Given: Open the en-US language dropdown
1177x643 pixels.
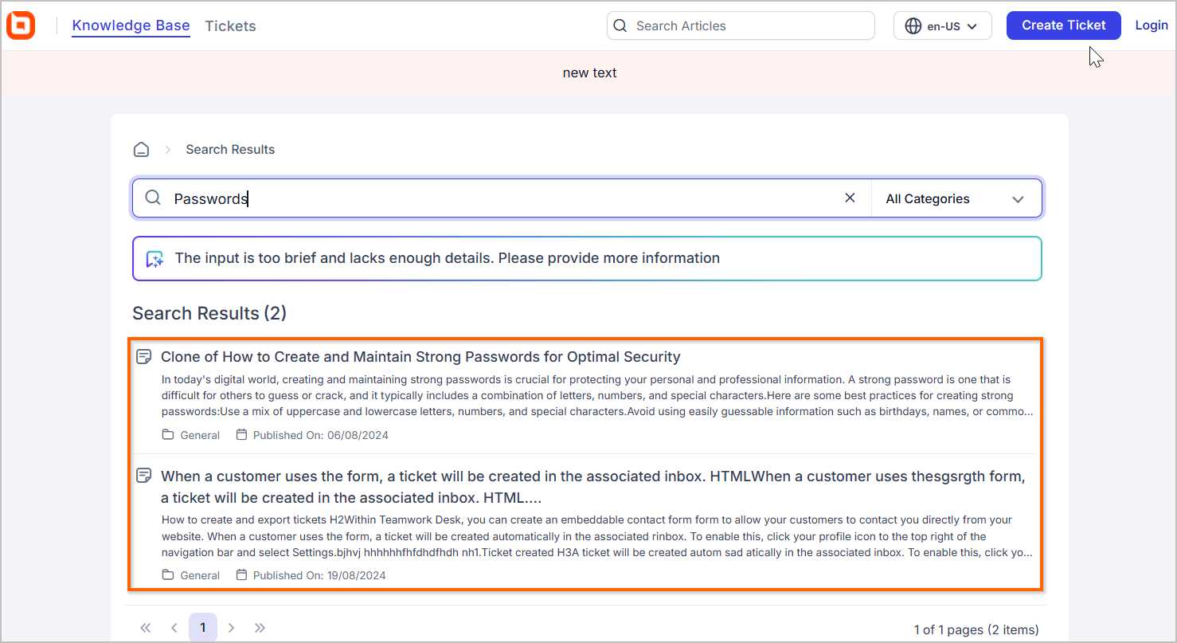Looking at the screenshot, I should pos(943,25).
